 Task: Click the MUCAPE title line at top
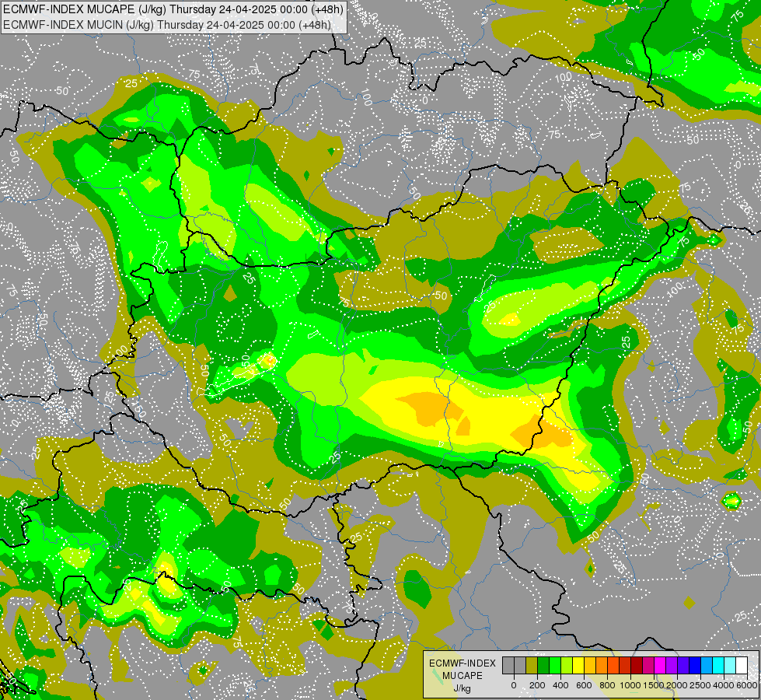(x=174, y=9)
